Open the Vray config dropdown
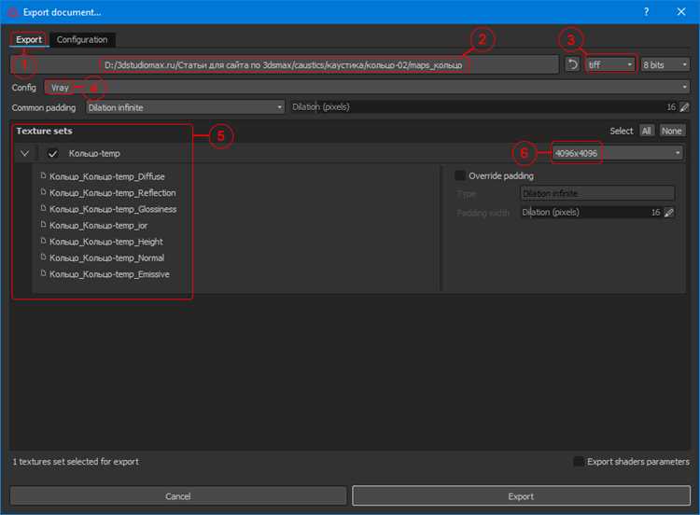The width and height of the screenshot is (700, 515). (x=366, y=87)
